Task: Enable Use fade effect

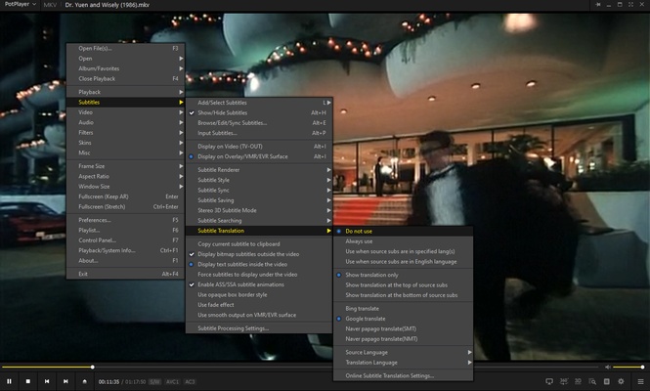Action: [x=259, y=305]
